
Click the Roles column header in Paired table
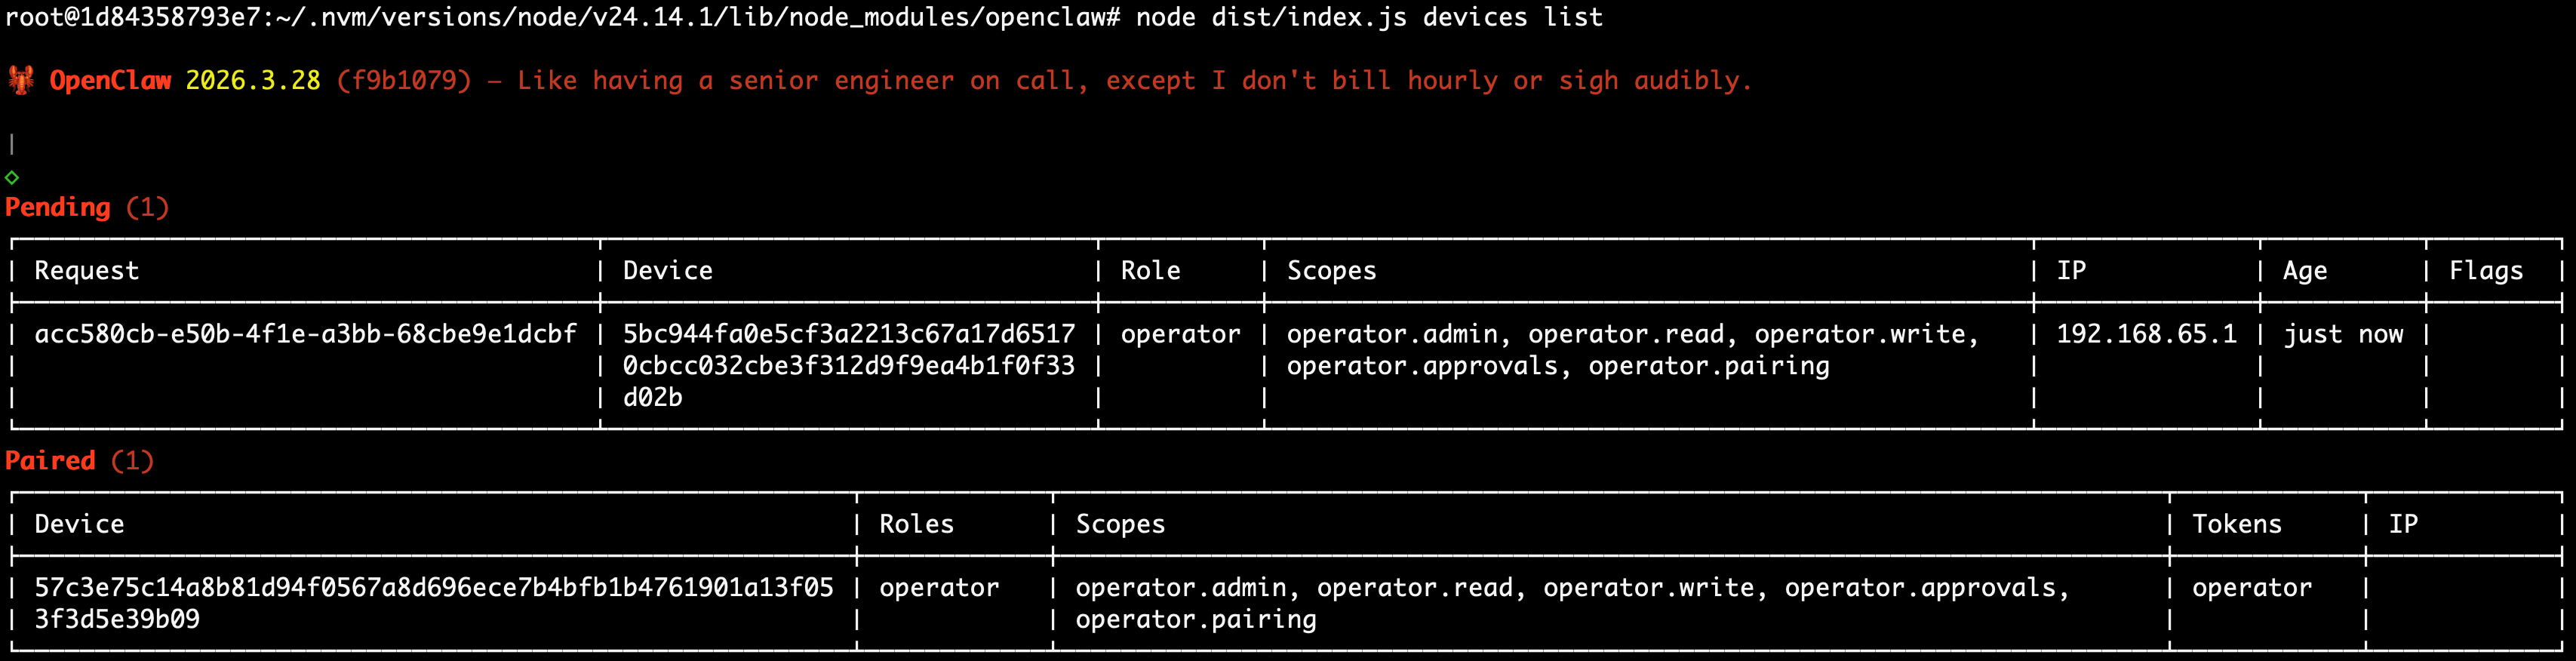tap(916, 524)
